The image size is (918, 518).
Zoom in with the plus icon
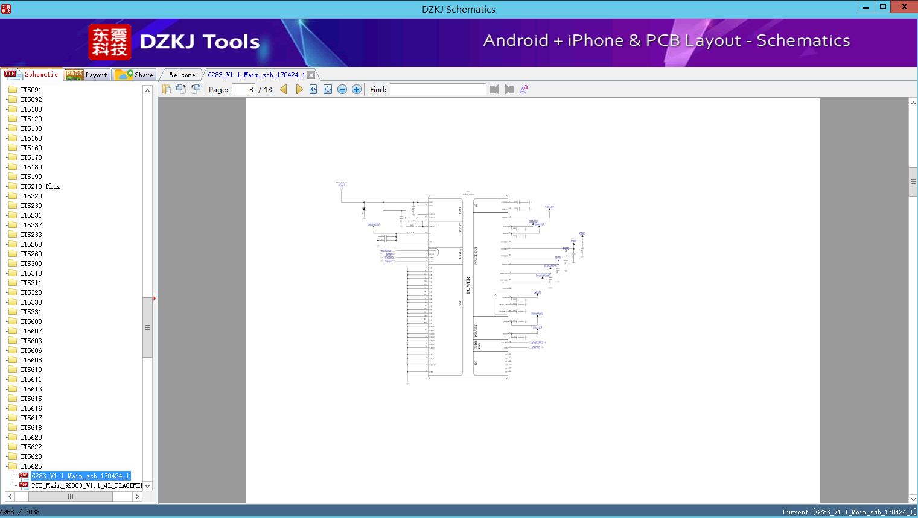(x=357, y=89)
